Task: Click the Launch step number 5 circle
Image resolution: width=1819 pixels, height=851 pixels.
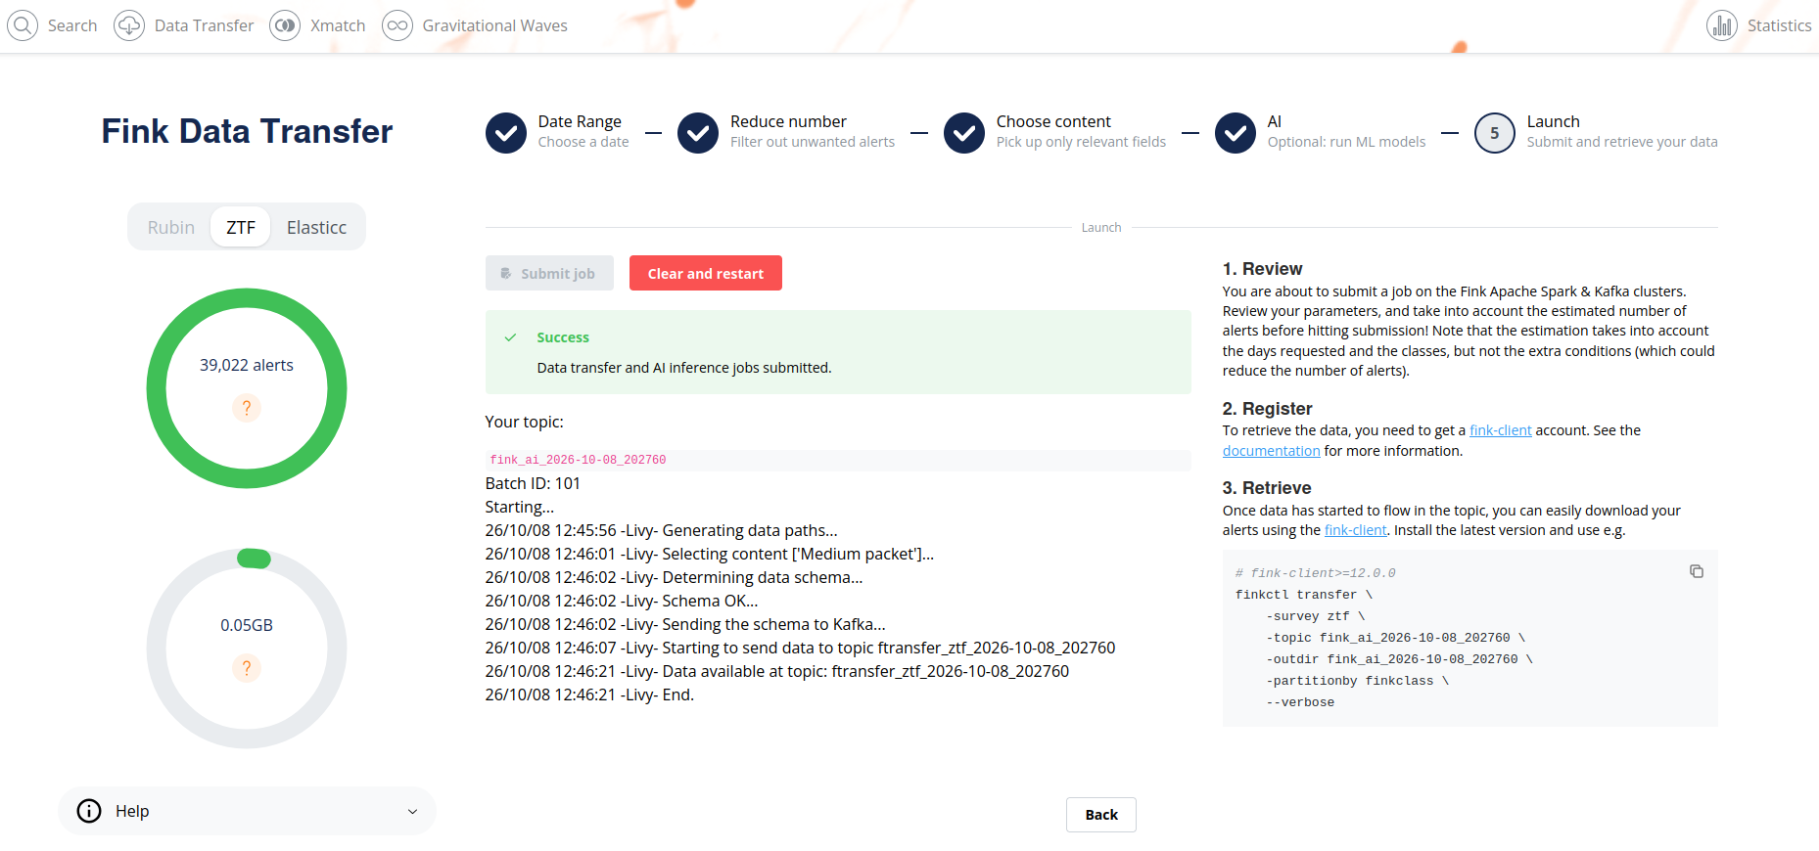Action: (x=1495, y=133)
